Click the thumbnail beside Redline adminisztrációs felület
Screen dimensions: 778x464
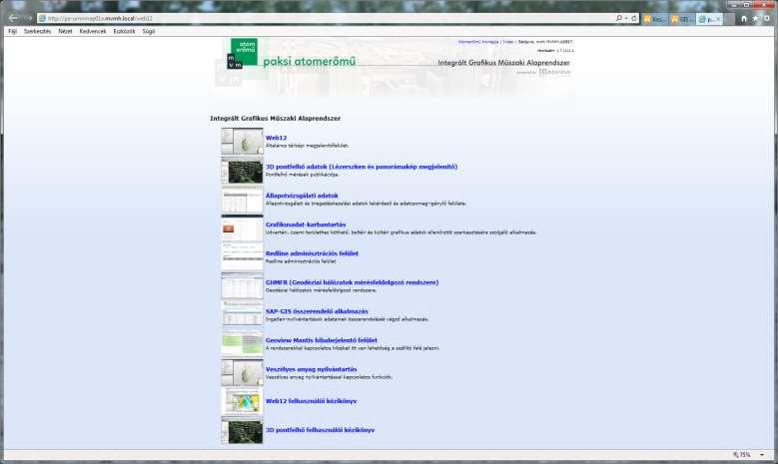coord(242,257)
